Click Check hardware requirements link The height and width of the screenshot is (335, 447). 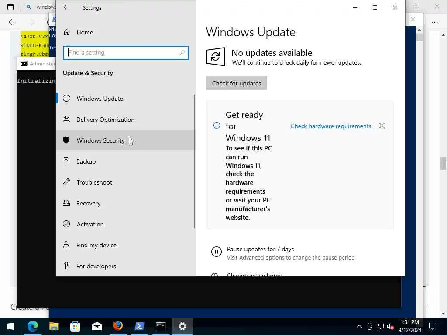[331, 126]
